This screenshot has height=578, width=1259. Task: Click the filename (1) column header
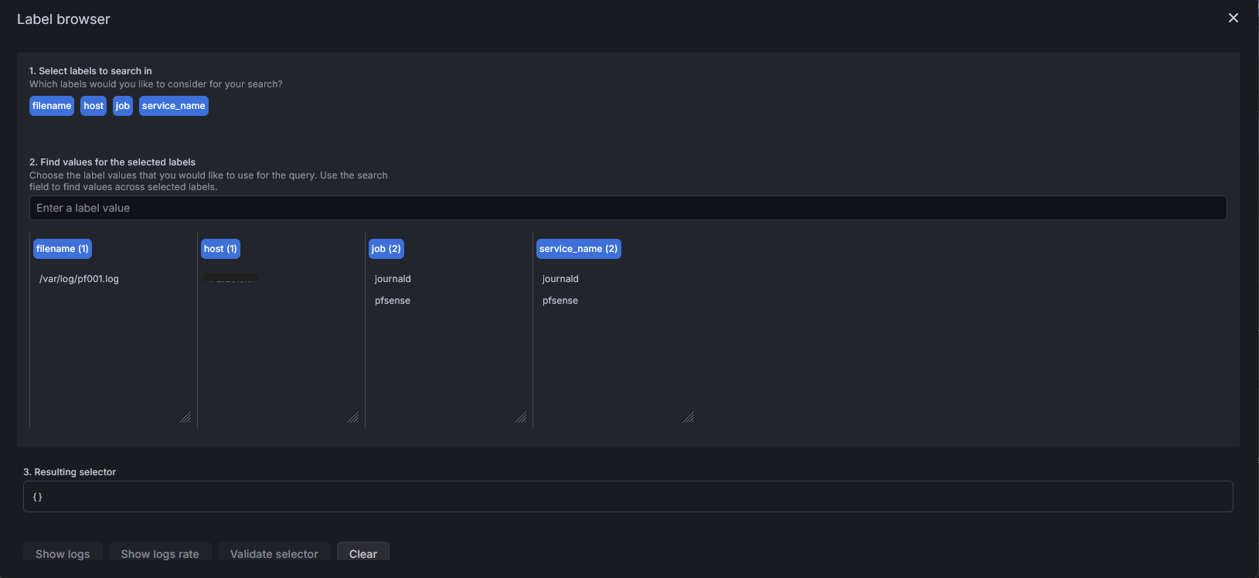(x=63, y=249)
